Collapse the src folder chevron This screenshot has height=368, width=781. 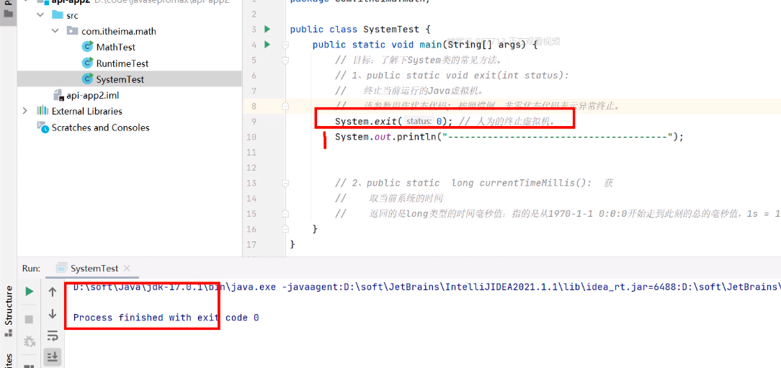click(41, 15)
